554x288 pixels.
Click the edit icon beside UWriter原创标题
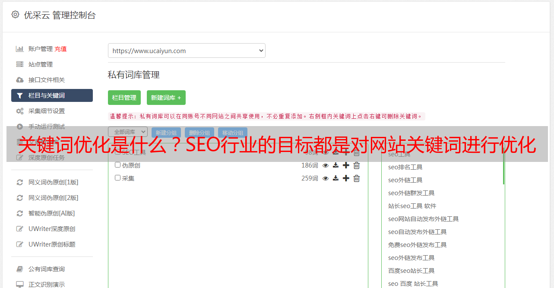pyautogui.click(x=20, y=244)
